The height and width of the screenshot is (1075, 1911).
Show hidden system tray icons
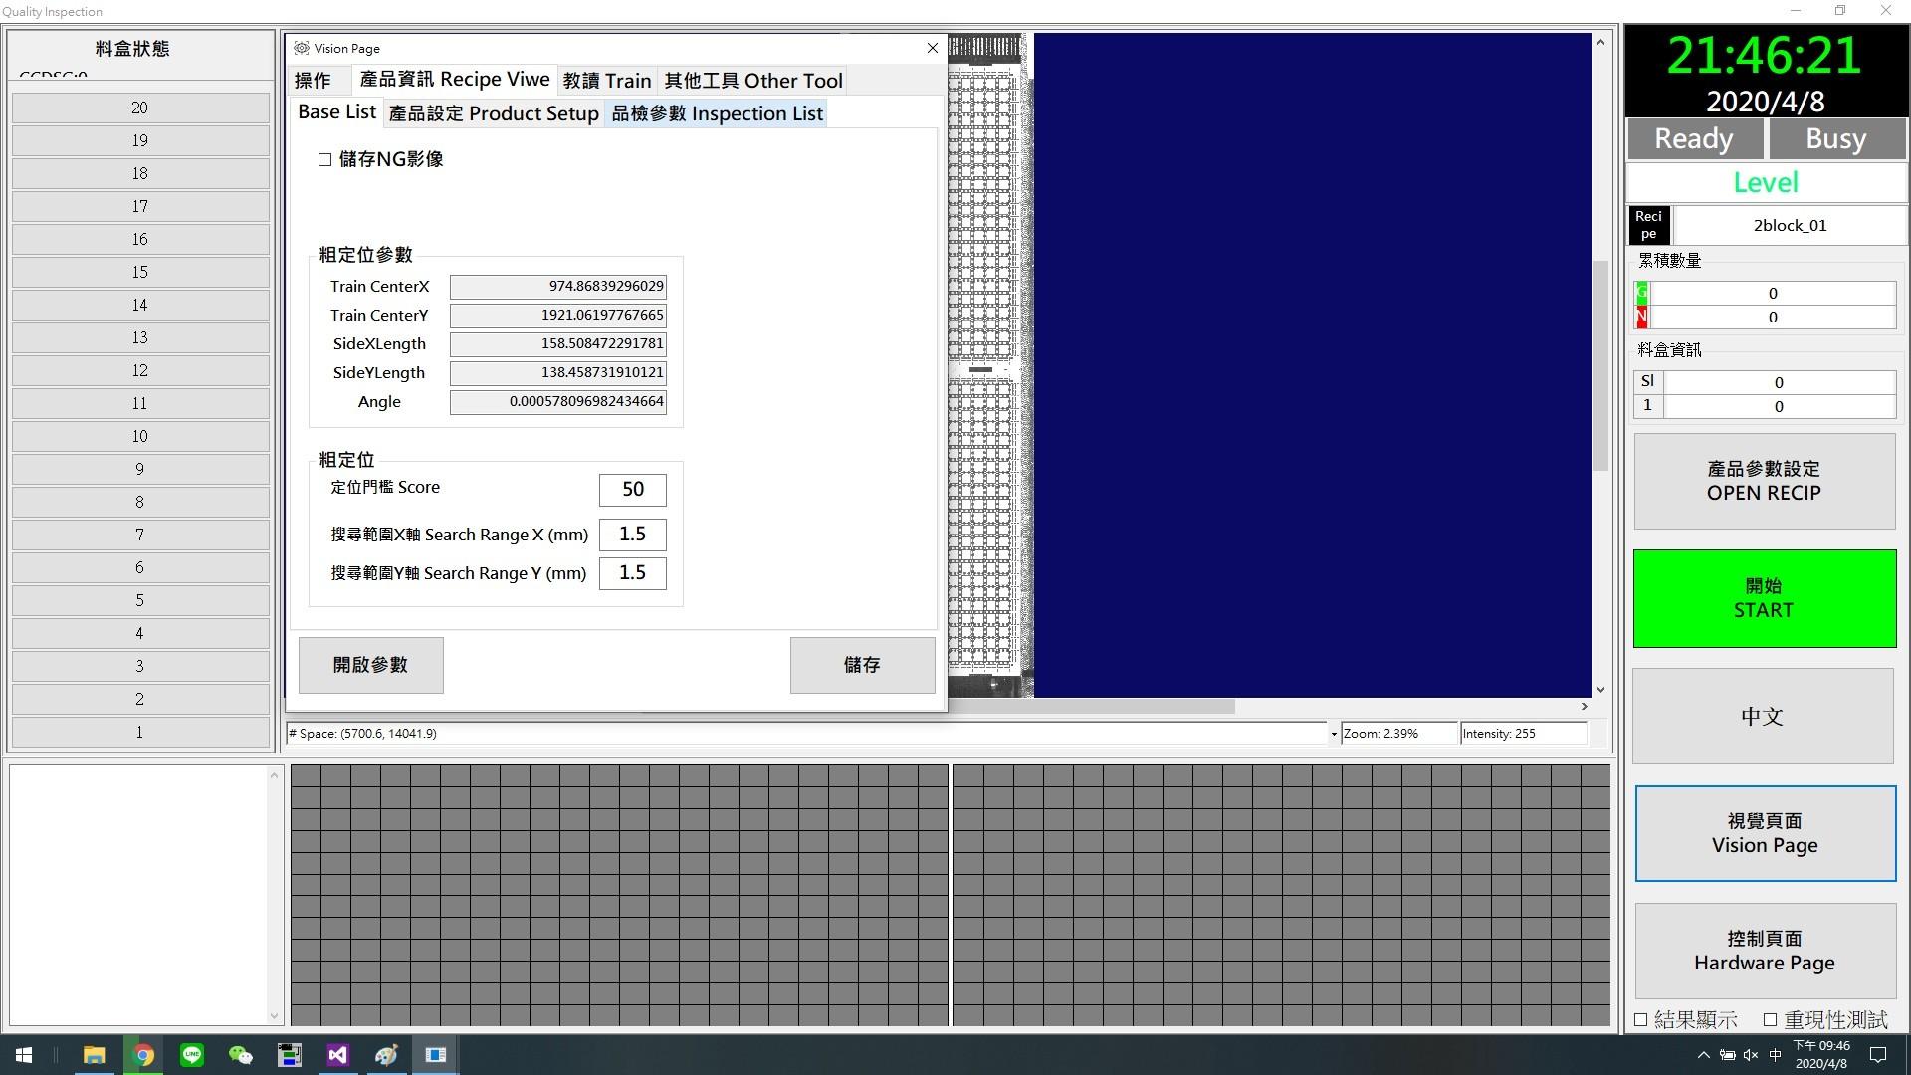pos(1703,1055)
